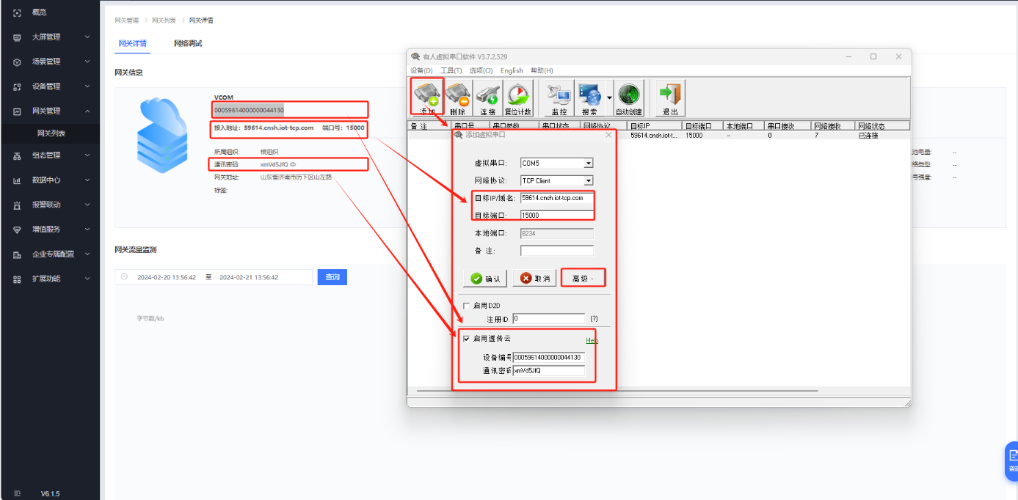This screenshot has width=1018, height=500.
Task: Open the 虚拟串口 COM5 dropdown
Action: 588,163
